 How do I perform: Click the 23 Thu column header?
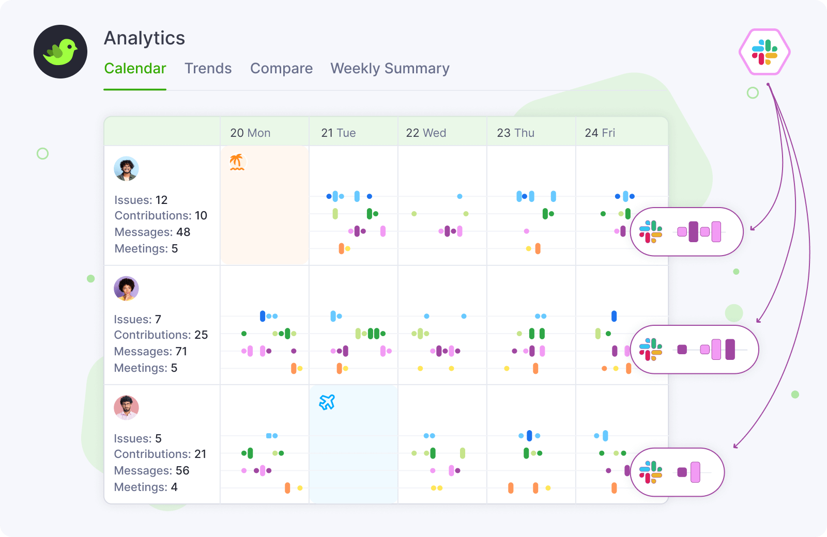pyautogui.click(x=515, y=133)
